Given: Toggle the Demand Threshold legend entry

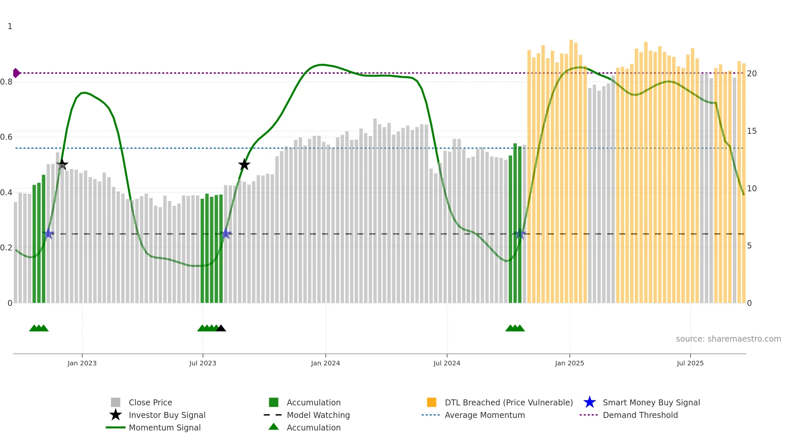Looking at the screenshot, I should tap(629, 415).
